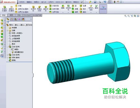Click the Print icon
140x108 pixels.
click(100, 2)
